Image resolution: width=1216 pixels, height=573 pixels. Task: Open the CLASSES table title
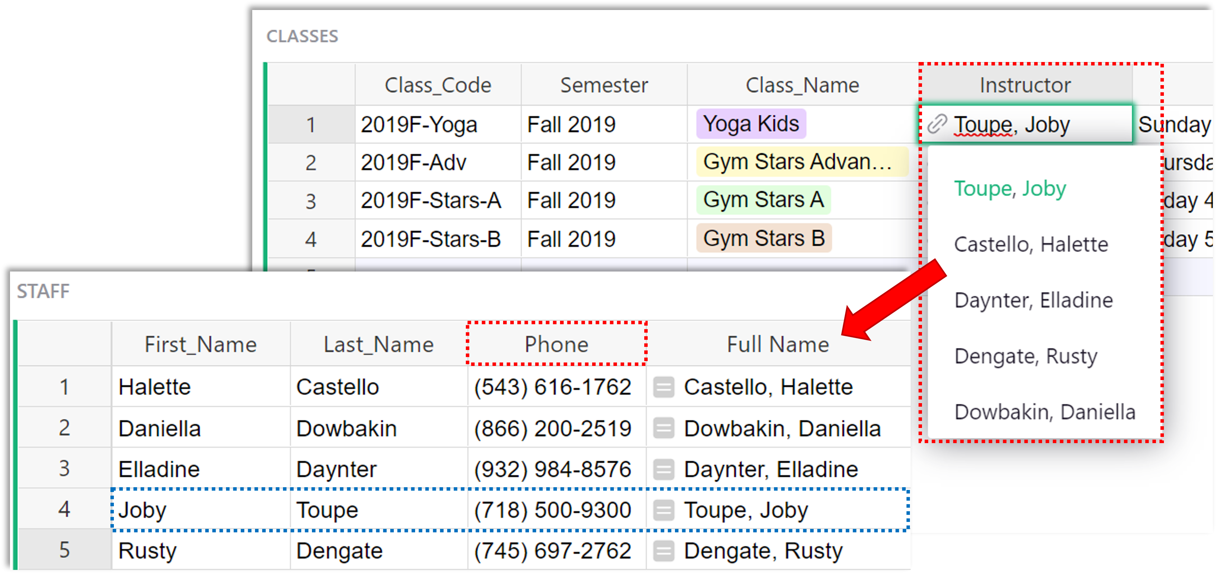click(x=302, y=36)
